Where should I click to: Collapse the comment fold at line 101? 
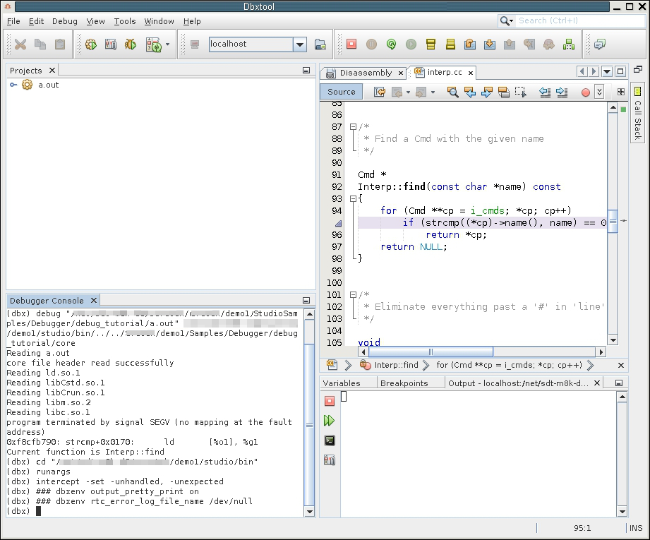point(353,295)
